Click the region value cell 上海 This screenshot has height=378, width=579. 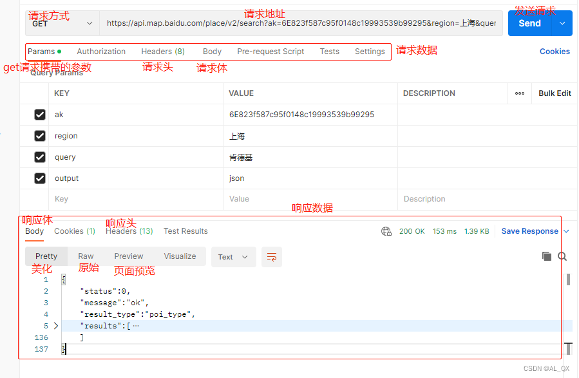(x=310, y=136)
